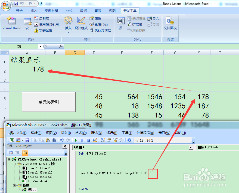The height and width of the screenshot is (193, 239).
Task: Select column C header
Action: [x=75, y=53]
